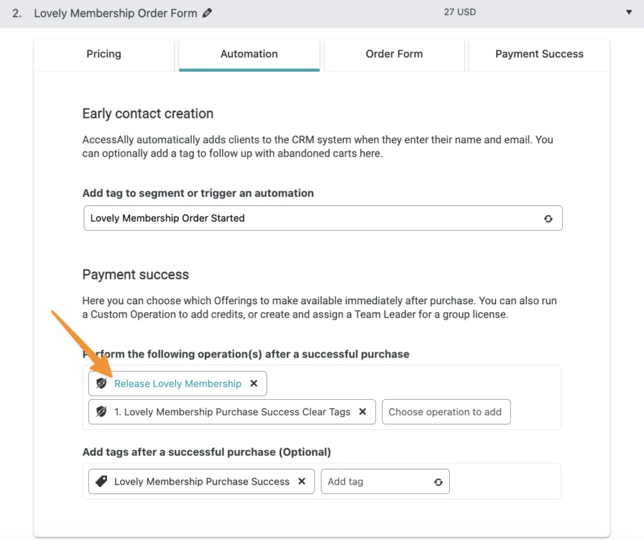644x540 pixels.
Task: Open the Release Lovely Membership link
Action: pos(178,383)
